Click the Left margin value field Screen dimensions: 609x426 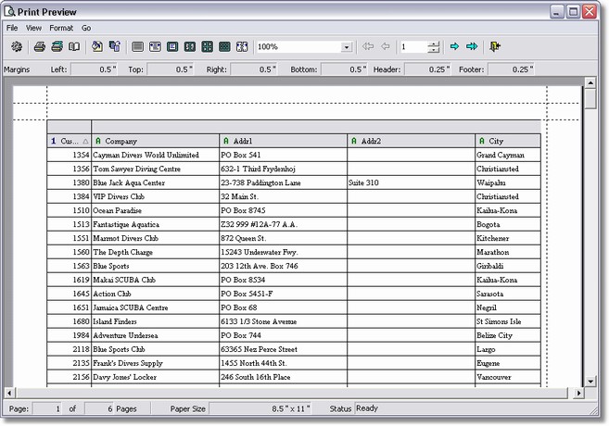(x=95, y=69)
